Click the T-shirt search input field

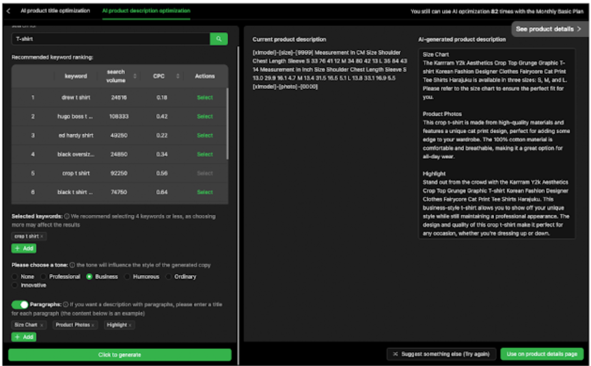(111, 39)
